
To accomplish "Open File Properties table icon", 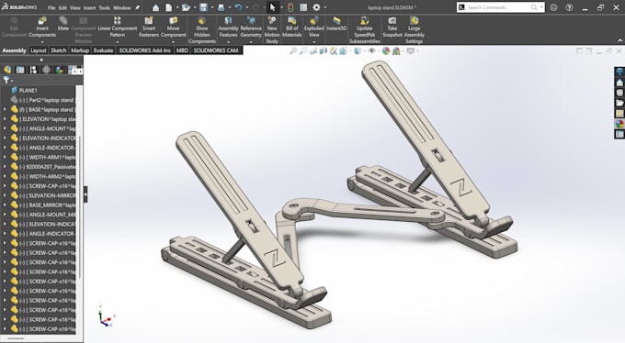I will coord(303,7).
